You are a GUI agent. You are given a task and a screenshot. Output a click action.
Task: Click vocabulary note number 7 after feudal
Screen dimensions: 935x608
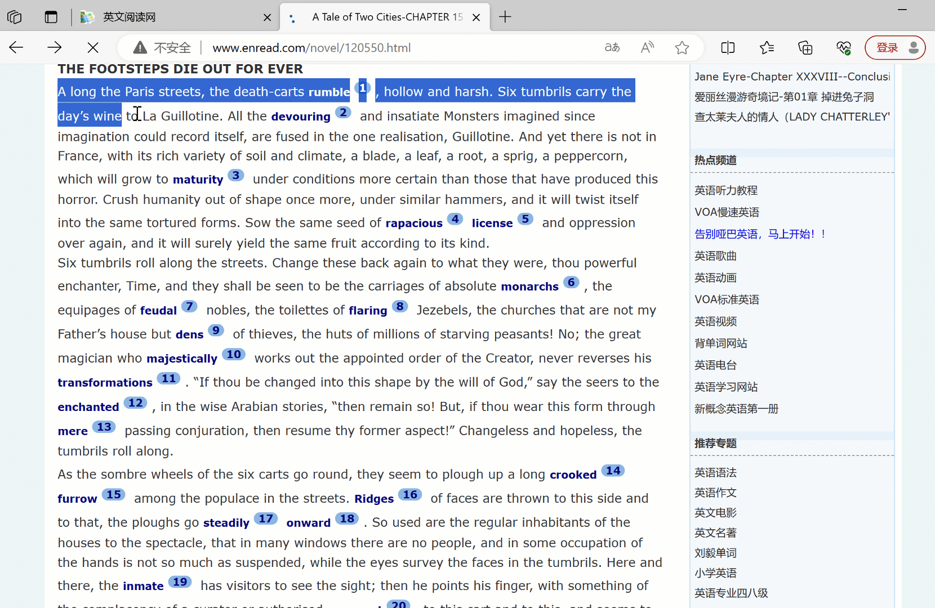(x=189, y=306)
